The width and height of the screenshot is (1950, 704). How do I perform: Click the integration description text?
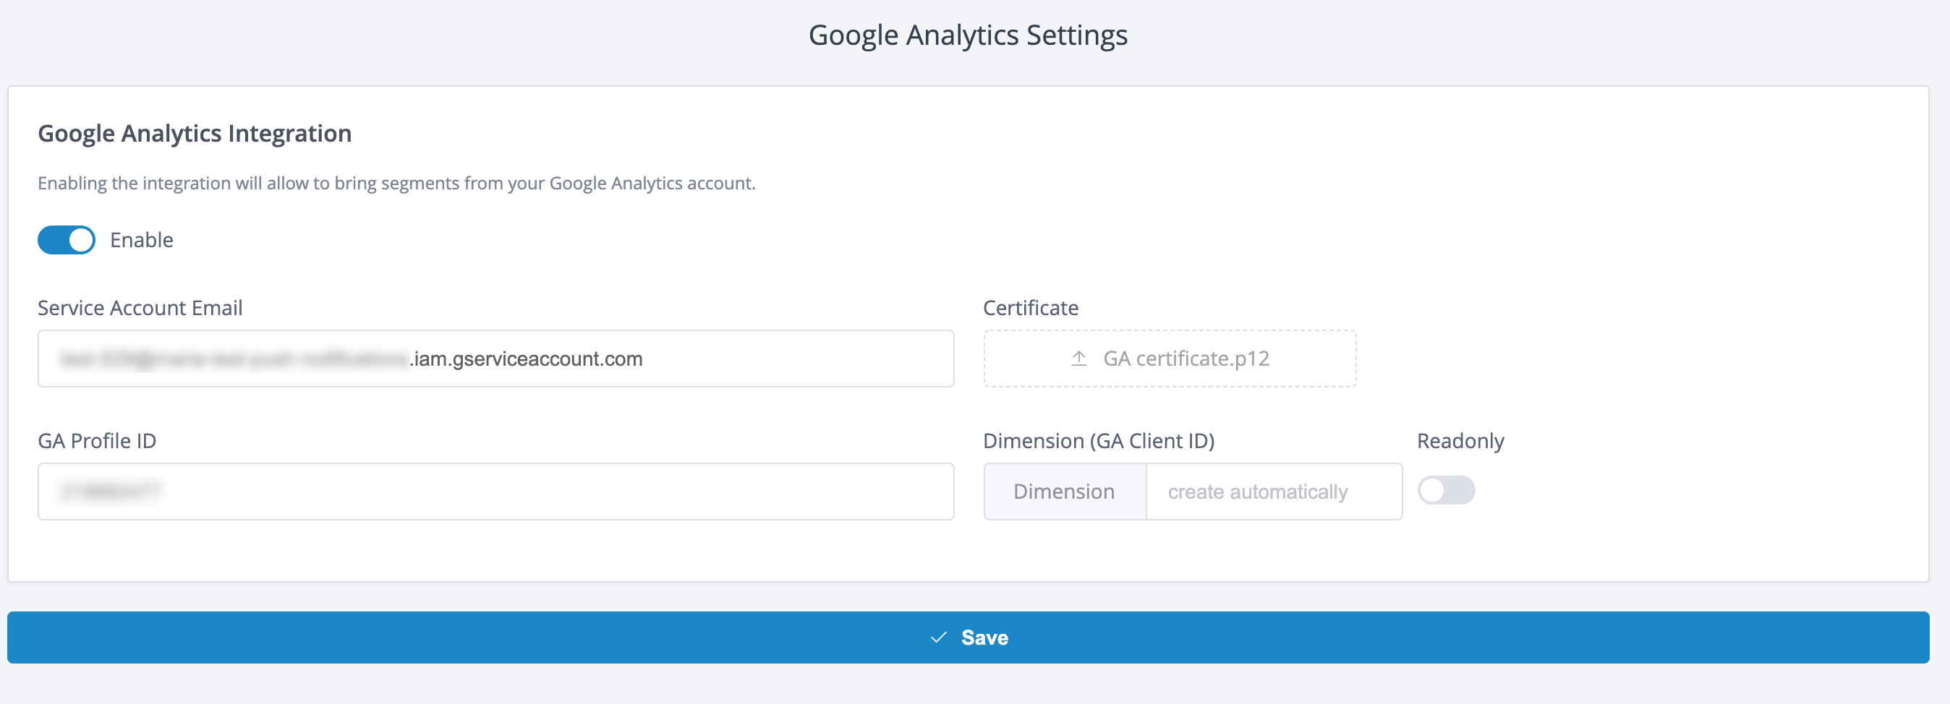396,183
